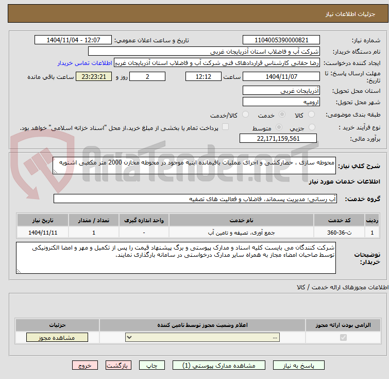Screen dimensions: 389x379
Task: Open the اعلام وضعیت مجوز dropdown
Action: pos(202,338)
